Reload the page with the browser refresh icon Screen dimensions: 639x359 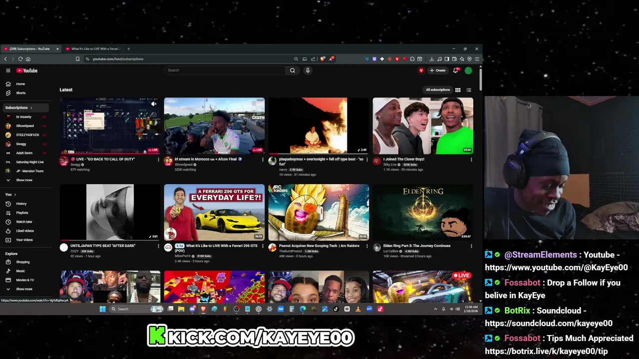[20, 59]
